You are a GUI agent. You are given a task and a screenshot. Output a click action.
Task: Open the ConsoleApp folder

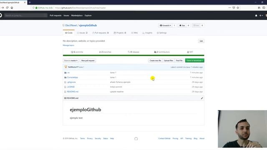(x=72, y=77)
